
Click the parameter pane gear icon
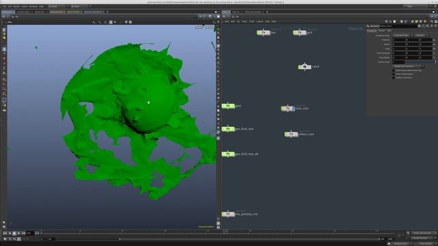coord(420,26)
